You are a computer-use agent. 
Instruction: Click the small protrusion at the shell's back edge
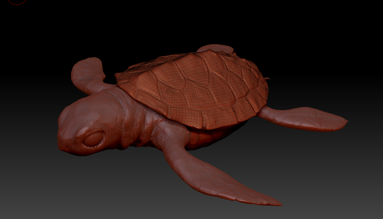click(x=267, y=79)
